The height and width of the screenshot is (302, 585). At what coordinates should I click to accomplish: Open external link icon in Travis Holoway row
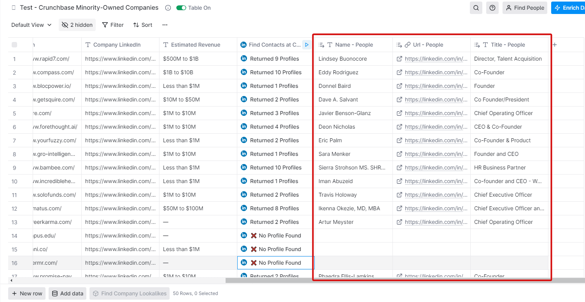tap(399, 195)
